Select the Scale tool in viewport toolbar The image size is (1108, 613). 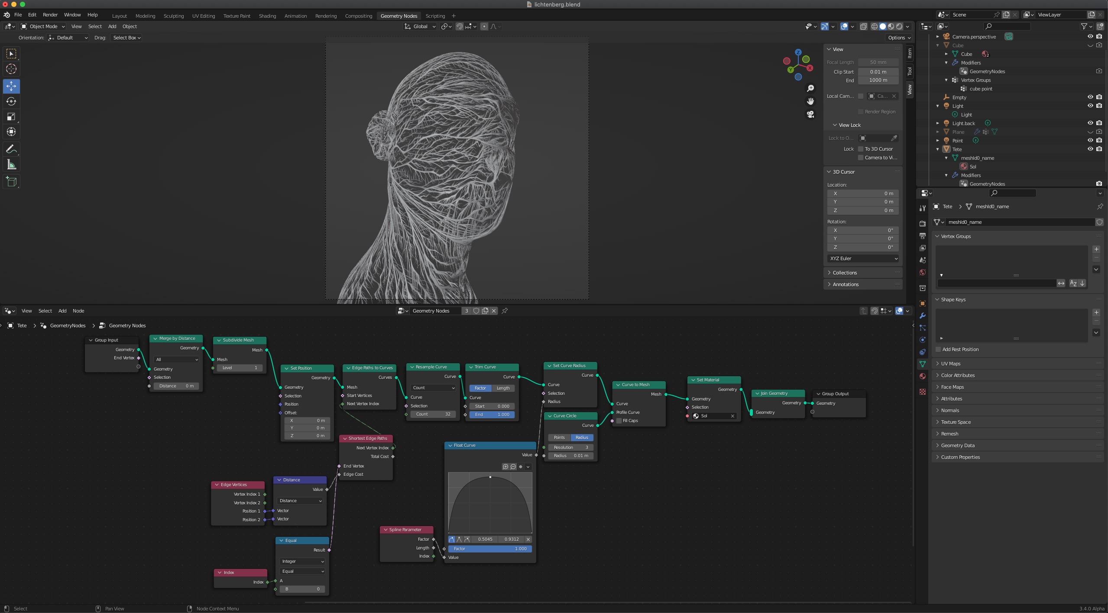coord(11,116)
